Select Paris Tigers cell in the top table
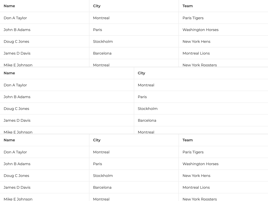The width and height of the screenshot is (268, 201). 193,18
